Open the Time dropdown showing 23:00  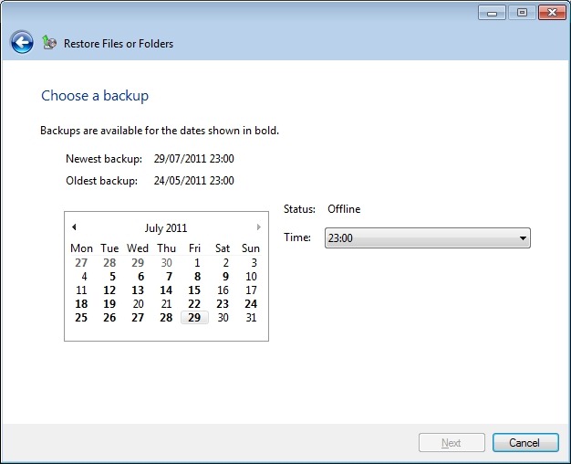tap(427, 238)
